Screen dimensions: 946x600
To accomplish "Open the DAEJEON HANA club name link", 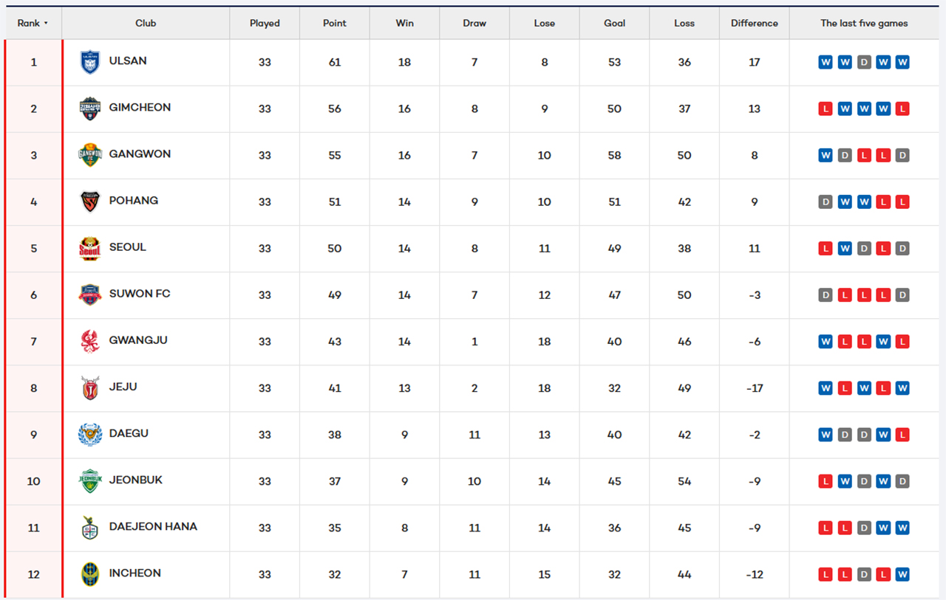I will (153, 527).
